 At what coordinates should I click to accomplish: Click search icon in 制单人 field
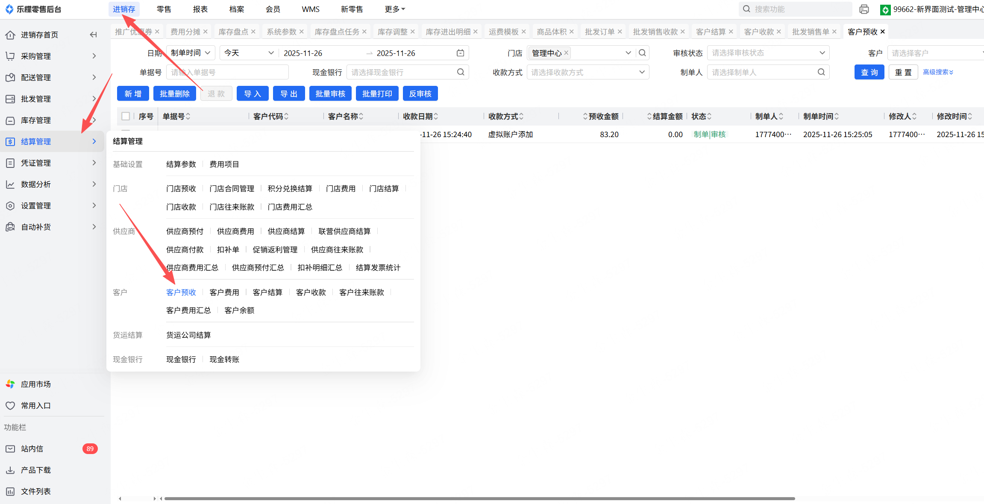[x=821, y=72]
